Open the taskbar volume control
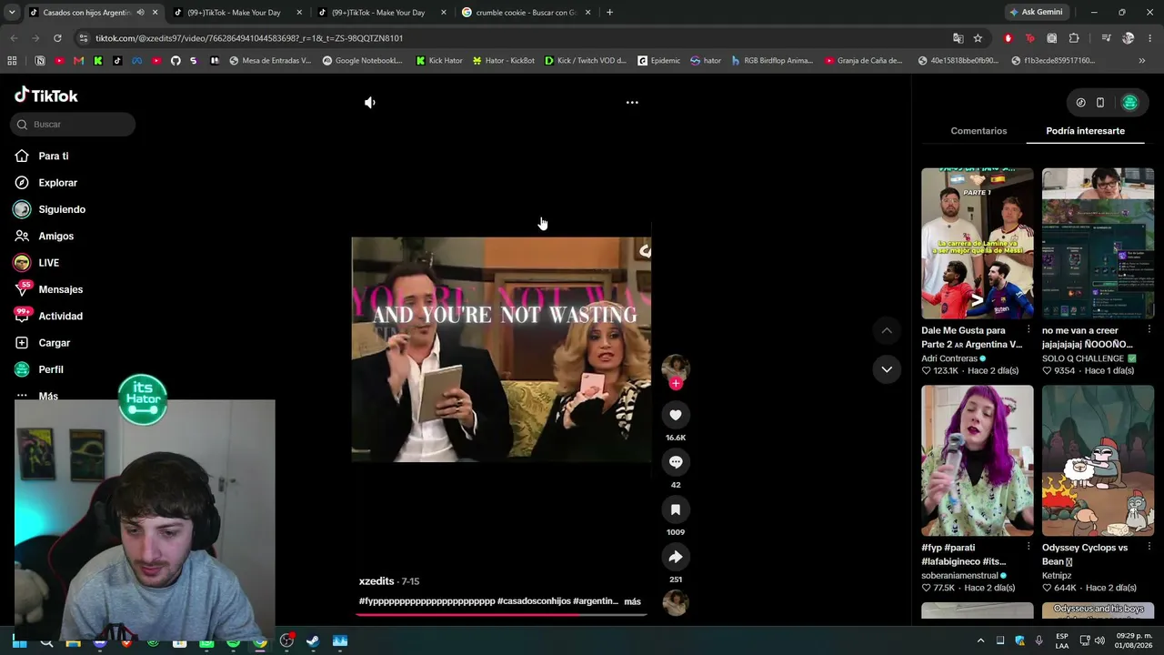Image resolution: width=1164 pixels, height=655 pixels. click(x=1099, y=640)
